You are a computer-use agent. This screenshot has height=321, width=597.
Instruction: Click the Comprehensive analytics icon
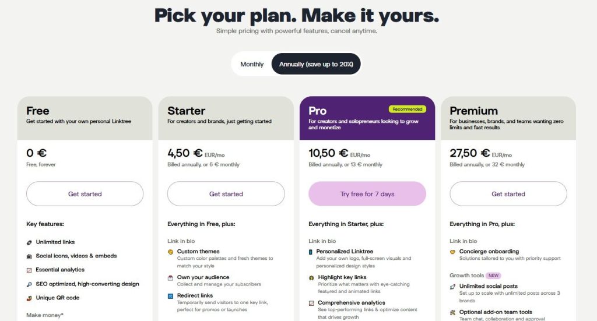[311, 303]
